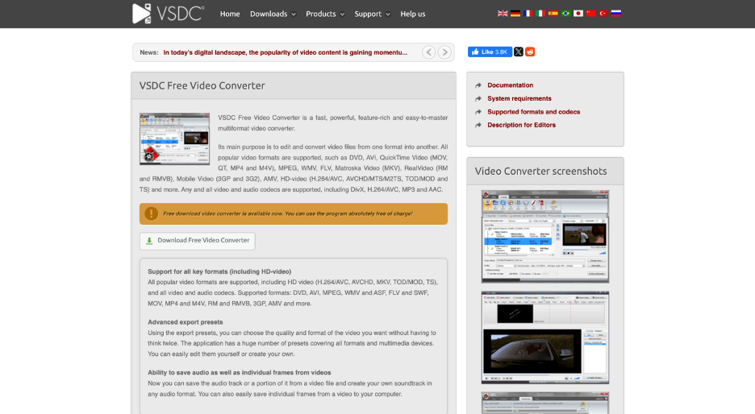Switch language using the German flag

pyautogui.click(x=515, y=14)
